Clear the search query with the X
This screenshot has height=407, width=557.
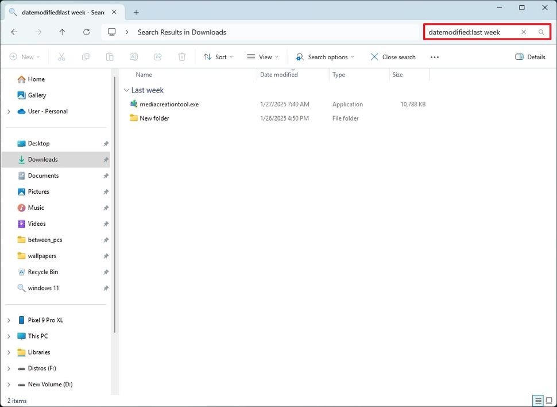tap(523, 32)
